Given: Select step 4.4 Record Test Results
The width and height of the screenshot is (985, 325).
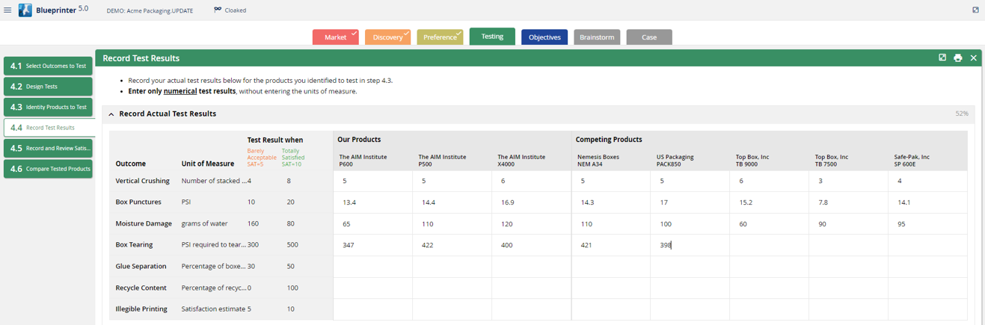Looking at the screenshot, I should pos(48,128).
